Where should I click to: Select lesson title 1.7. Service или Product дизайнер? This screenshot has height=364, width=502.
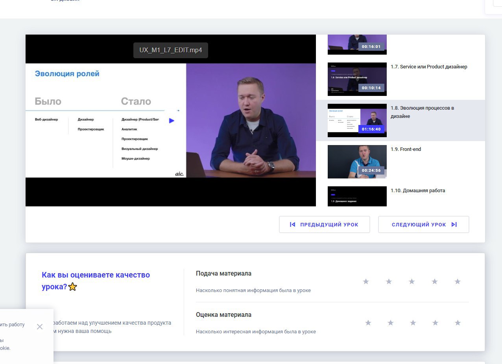429,67
